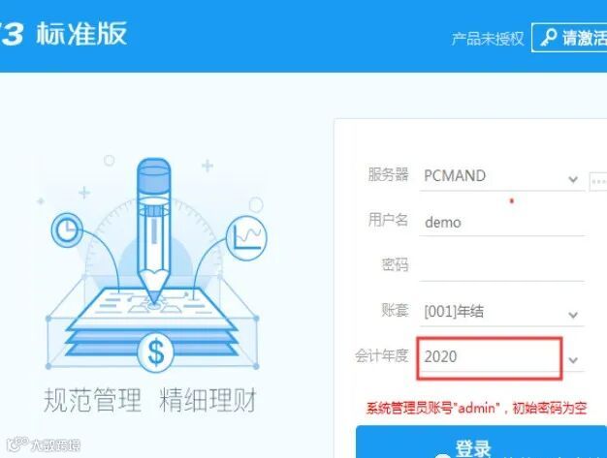Expand the 会计年度 dropdown arrow
Screen dimensions: 607x458
click(x=573, y=360)
